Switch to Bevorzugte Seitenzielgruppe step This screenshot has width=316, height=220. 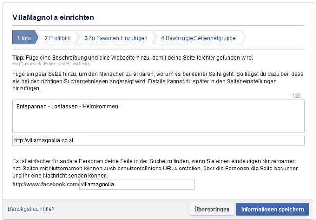tap(198, 37)
